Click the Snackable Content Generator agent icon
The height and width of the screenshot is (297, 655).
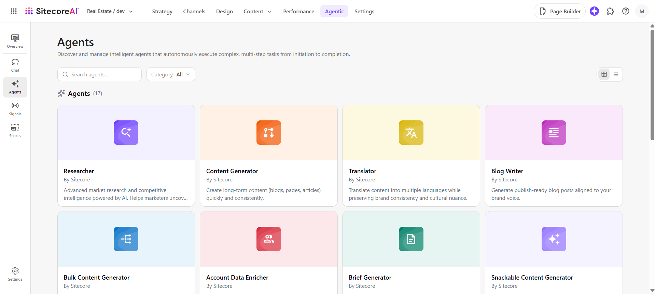click(x=554, y=239)
